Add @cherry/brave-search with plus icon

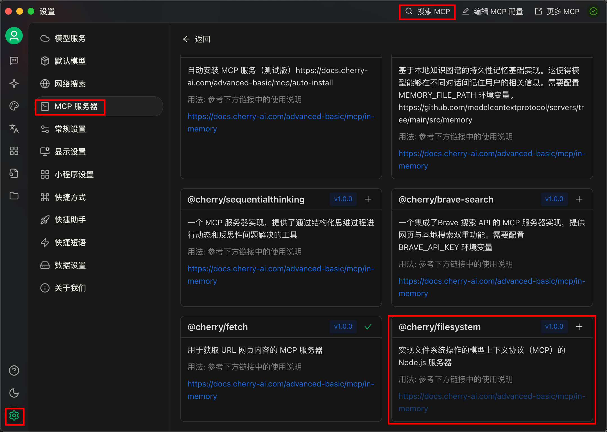pos(579,199)
